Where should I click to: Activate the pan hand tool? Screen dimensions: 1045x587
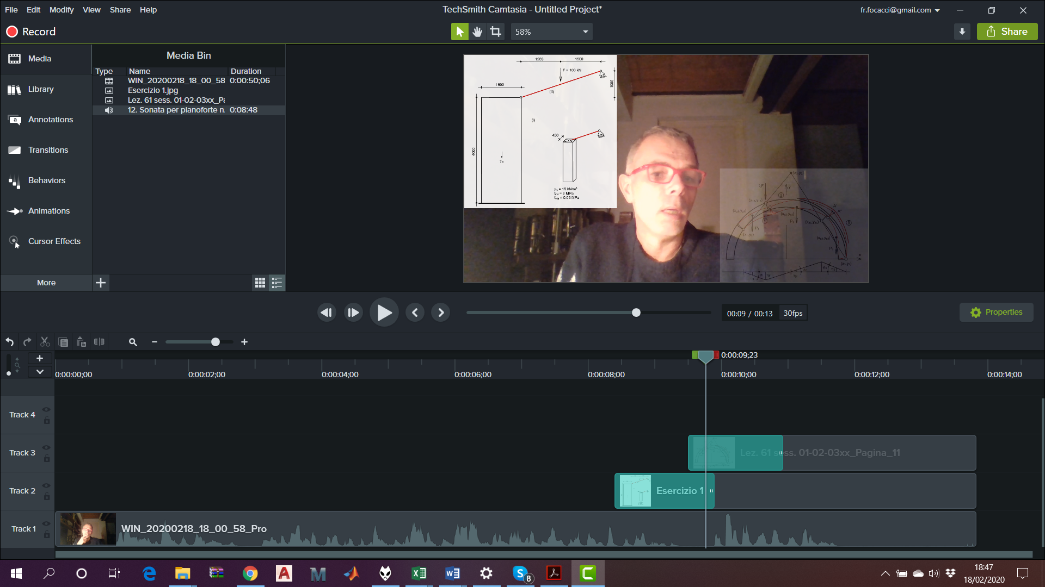(x=477, y=32)
